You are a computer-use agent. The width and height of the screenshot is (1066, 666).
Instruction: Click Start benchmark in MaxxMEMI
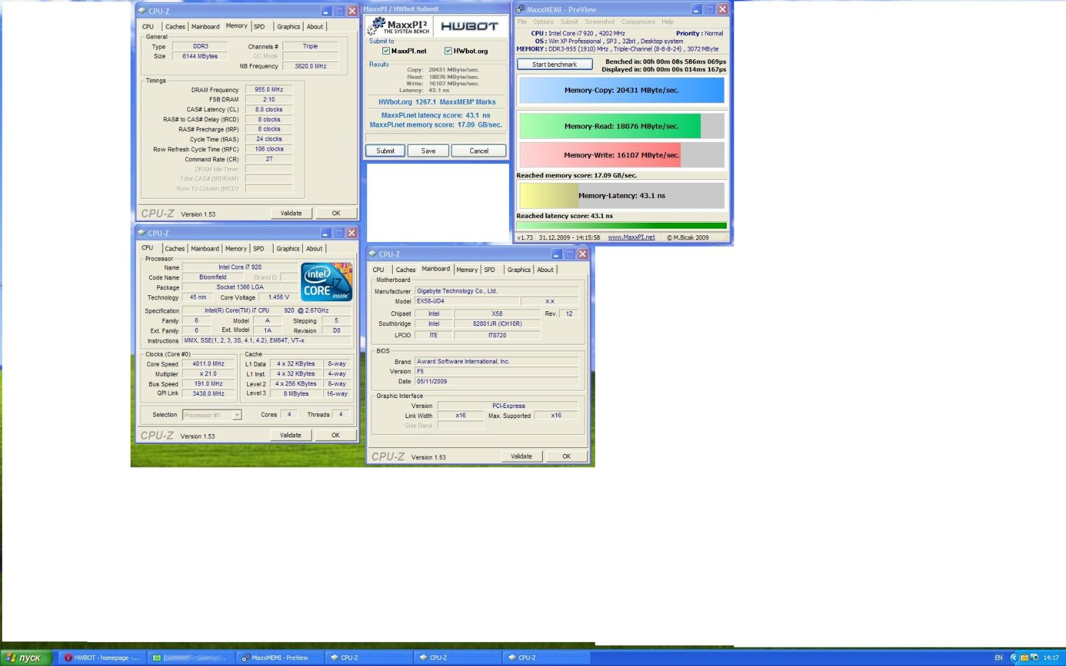554,65
